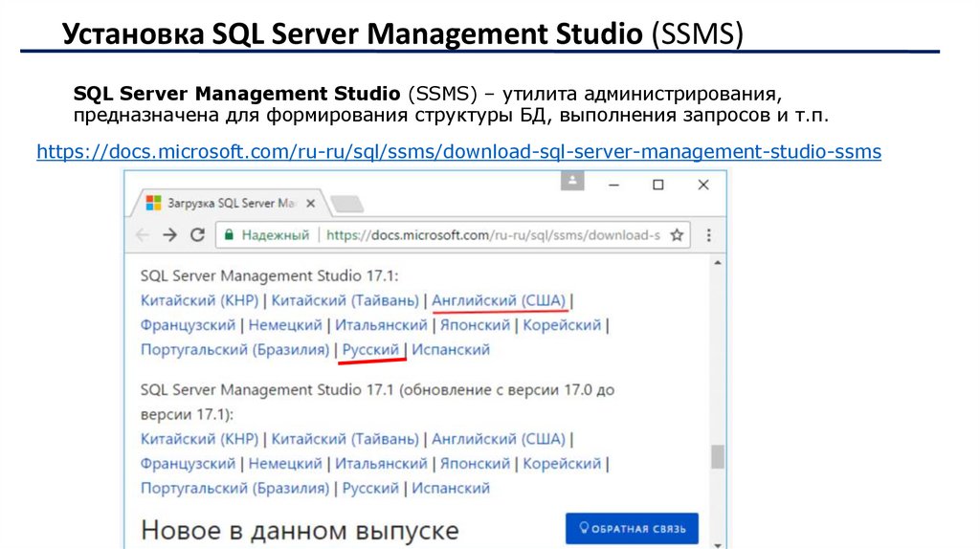Open the Chrome three-dot menu
Viewport: 980px width, 549px height.
coord(708,235)
